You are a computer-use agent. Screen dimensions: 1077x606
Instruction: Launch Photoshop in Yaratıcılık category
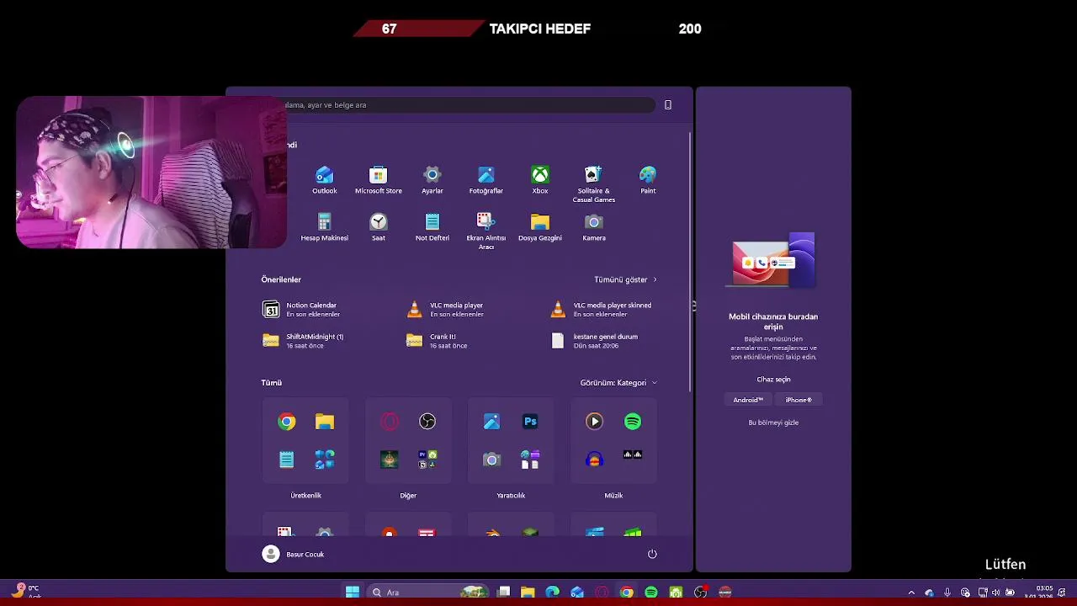[530, 422]
